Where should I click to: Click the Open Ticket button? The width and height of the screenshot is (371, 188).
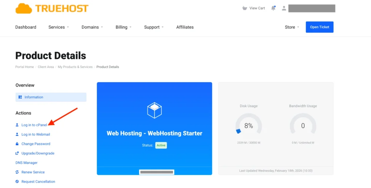320,27
